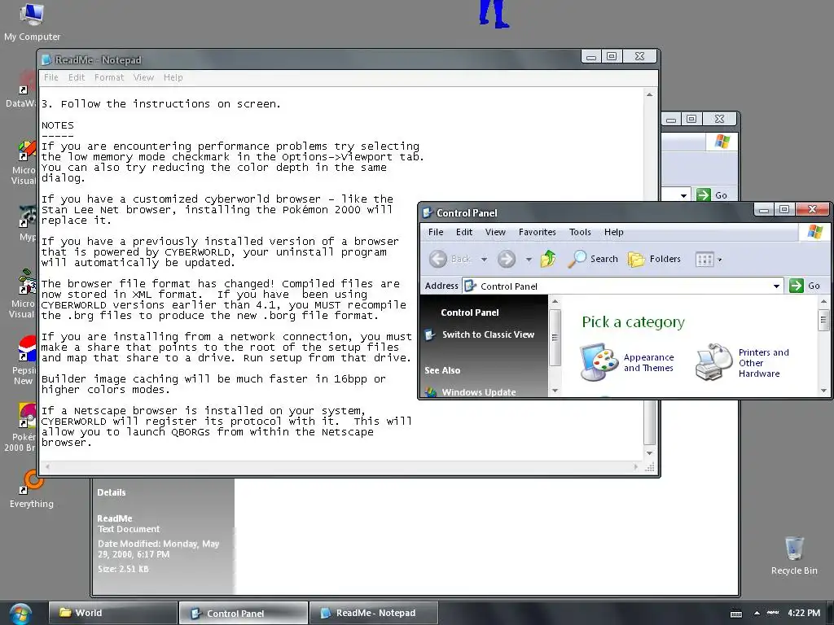Viewport: 834px width, 625px height.
Task: Open the Help menu in Notepad
Action: (x=173, y=77)
